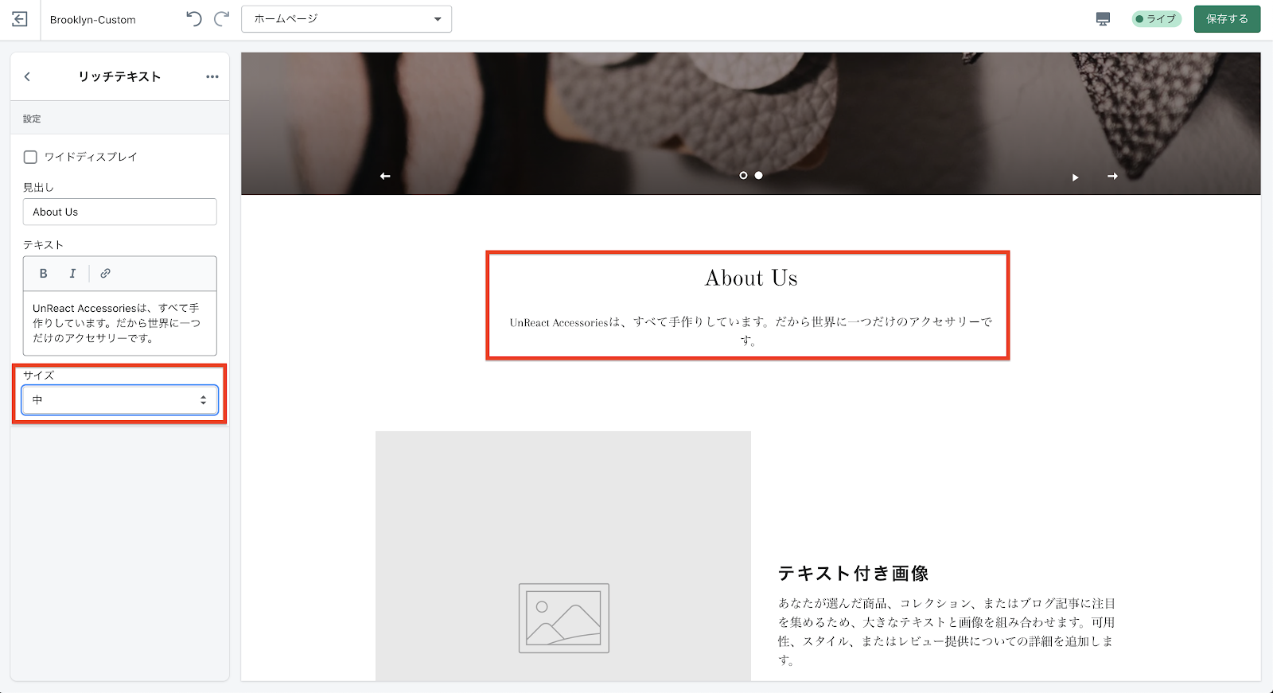The height and width of the screenshot is (693, 1273).
Task: Select the second slide indicator dot
Action: pyautogui.click(x=759, y=175)
